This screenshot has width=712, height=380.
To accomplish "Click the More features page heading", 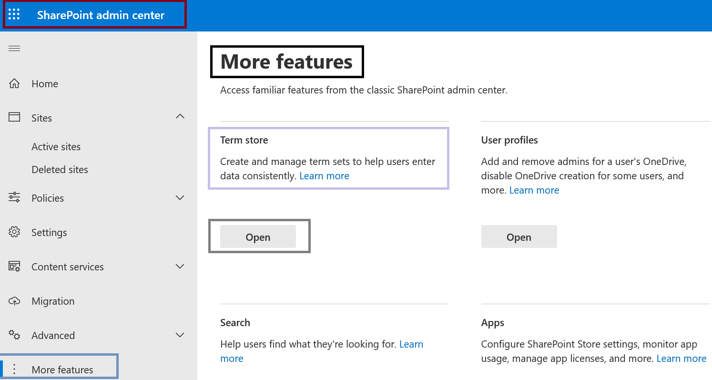I will (x=286, y=62).
